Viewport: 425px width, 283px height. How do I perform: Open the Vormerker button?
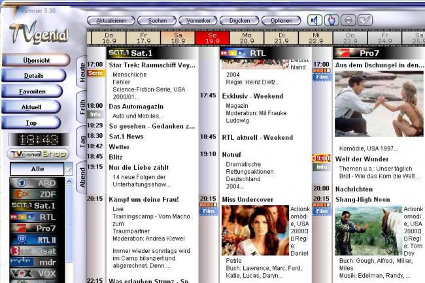(x=198, y=20)
